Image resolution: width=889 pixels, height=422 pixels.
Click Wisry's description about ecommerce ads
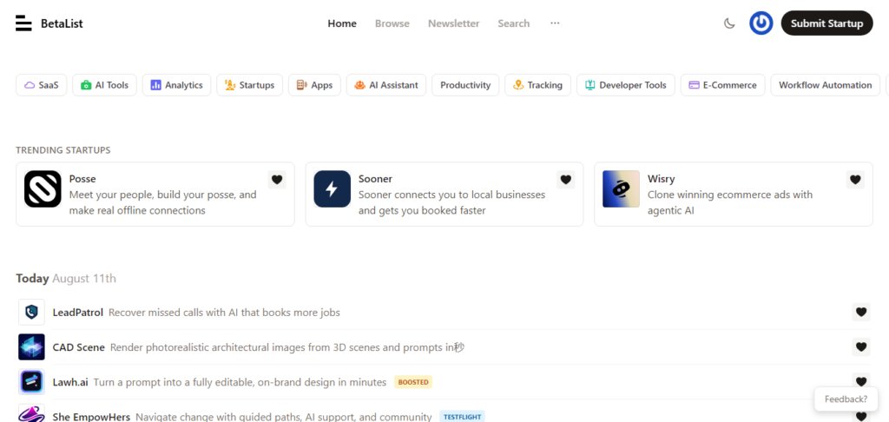pos(730,202)
